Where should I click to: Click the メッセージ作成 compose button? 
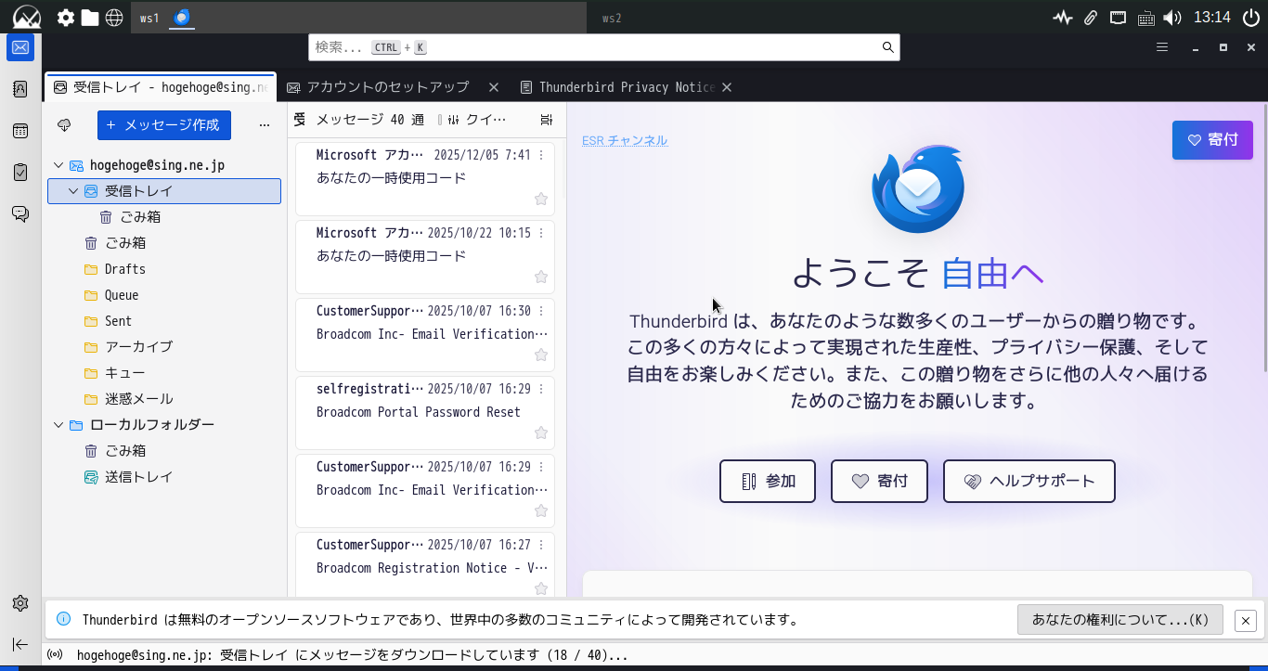164,125
